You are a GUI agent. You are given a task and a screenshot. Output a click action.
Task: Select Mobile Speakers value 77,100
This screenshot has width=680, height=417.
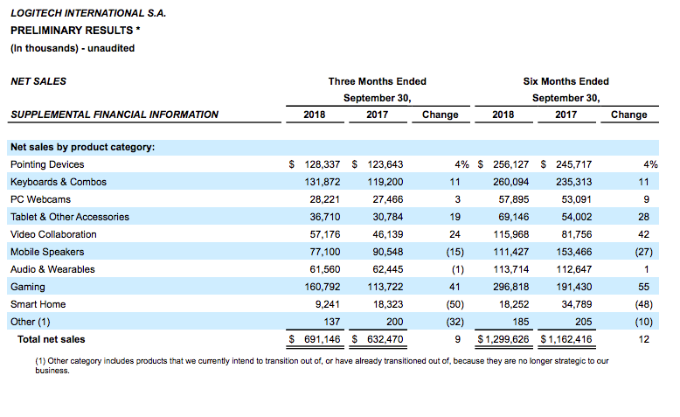[325, 252]
